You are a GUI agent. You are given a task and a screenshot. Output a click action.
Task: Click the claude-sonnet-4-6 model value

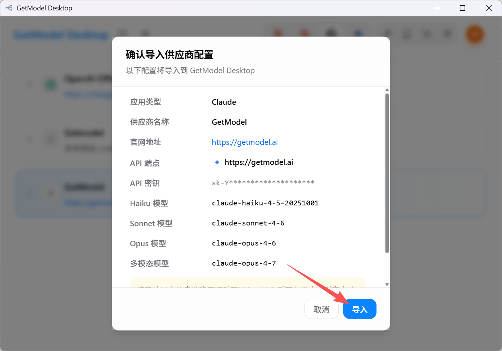(x=248, y=223)
